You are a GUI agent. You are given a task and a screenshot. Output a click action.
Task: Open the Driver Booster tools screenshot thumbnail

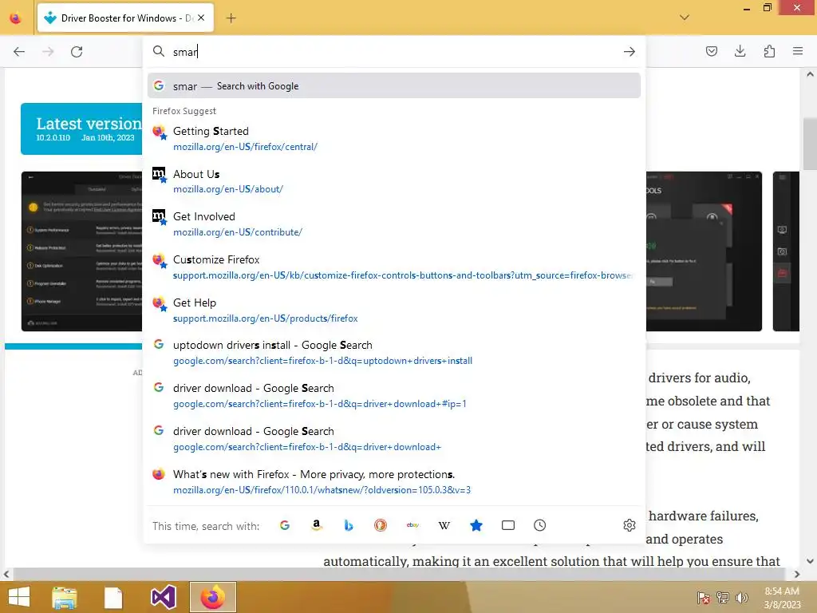coord(704,251)
